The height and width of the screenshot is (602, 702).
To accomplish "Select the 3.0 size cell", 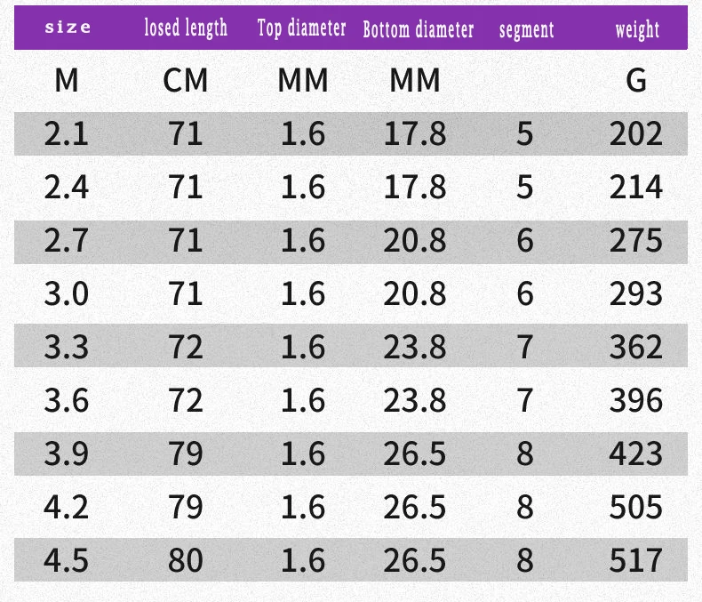I will pos(67,293).
